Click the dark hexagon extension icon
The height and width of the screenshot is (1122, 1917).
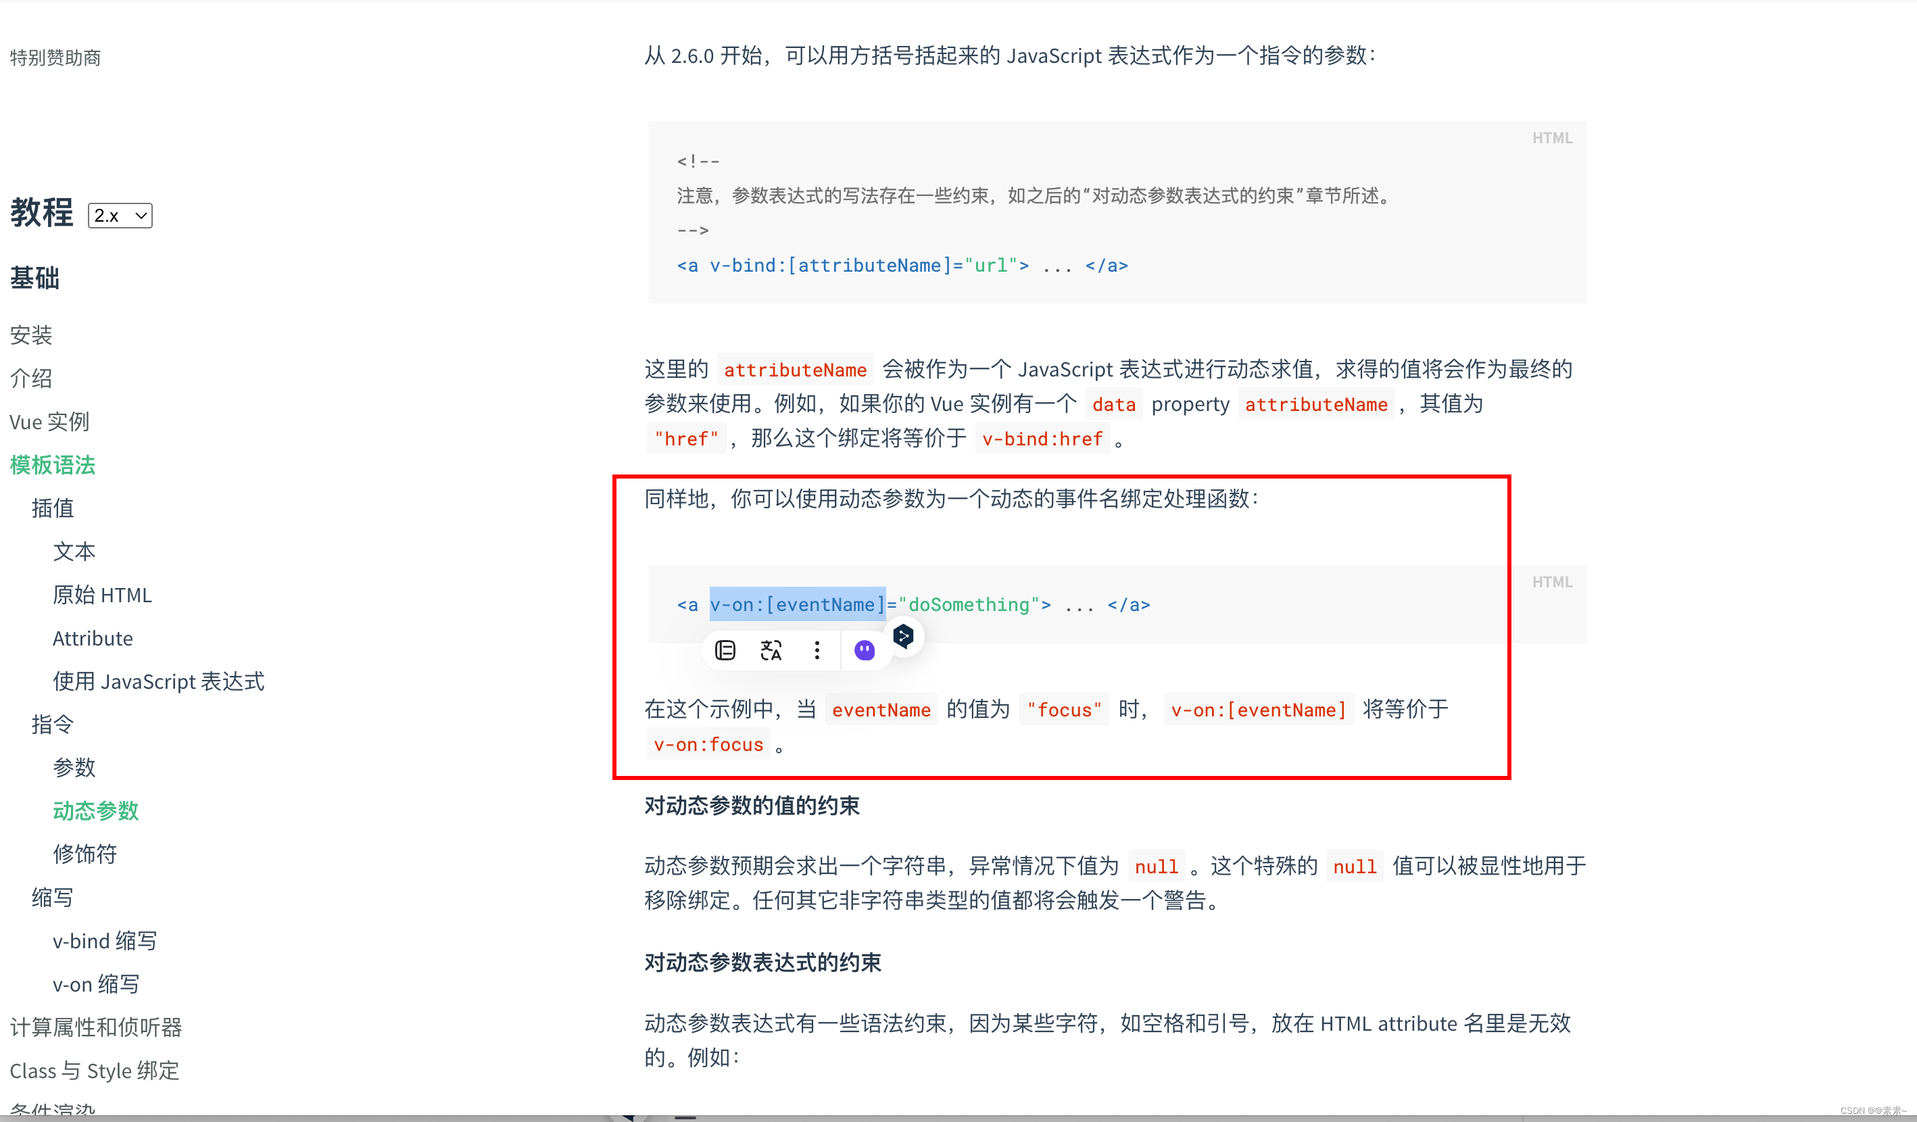[903, 636]
